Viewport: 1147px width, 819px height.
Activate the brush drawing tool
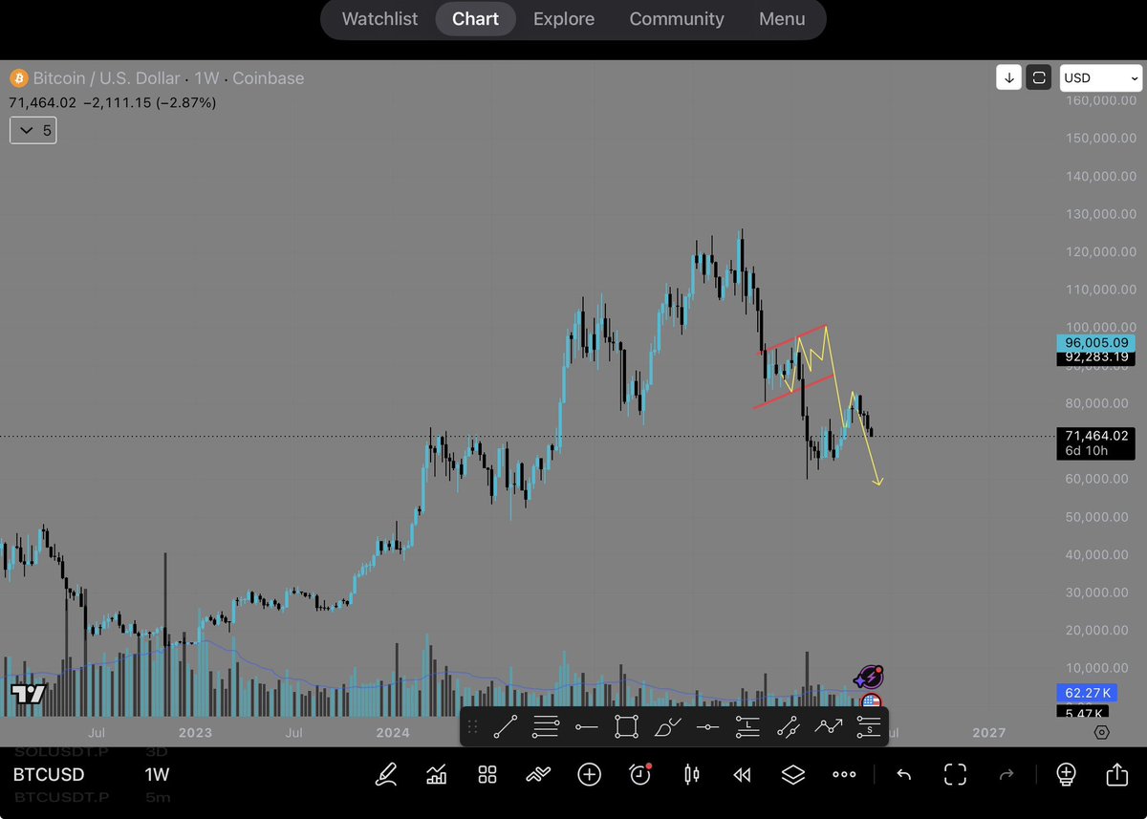coord(668,727)
